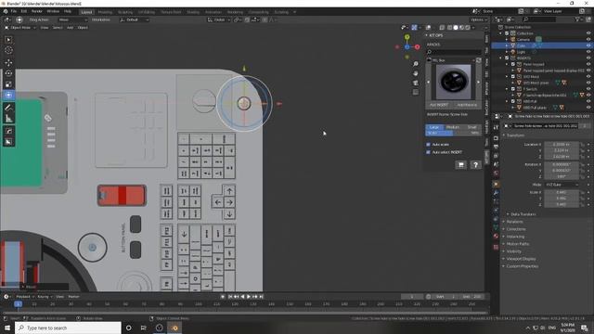594x334 pixels.
Task: Enable solid viewport shading mode
Action: [456, 28]
